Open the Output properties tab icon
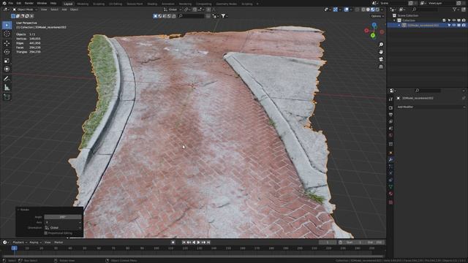 pos(390,115)
